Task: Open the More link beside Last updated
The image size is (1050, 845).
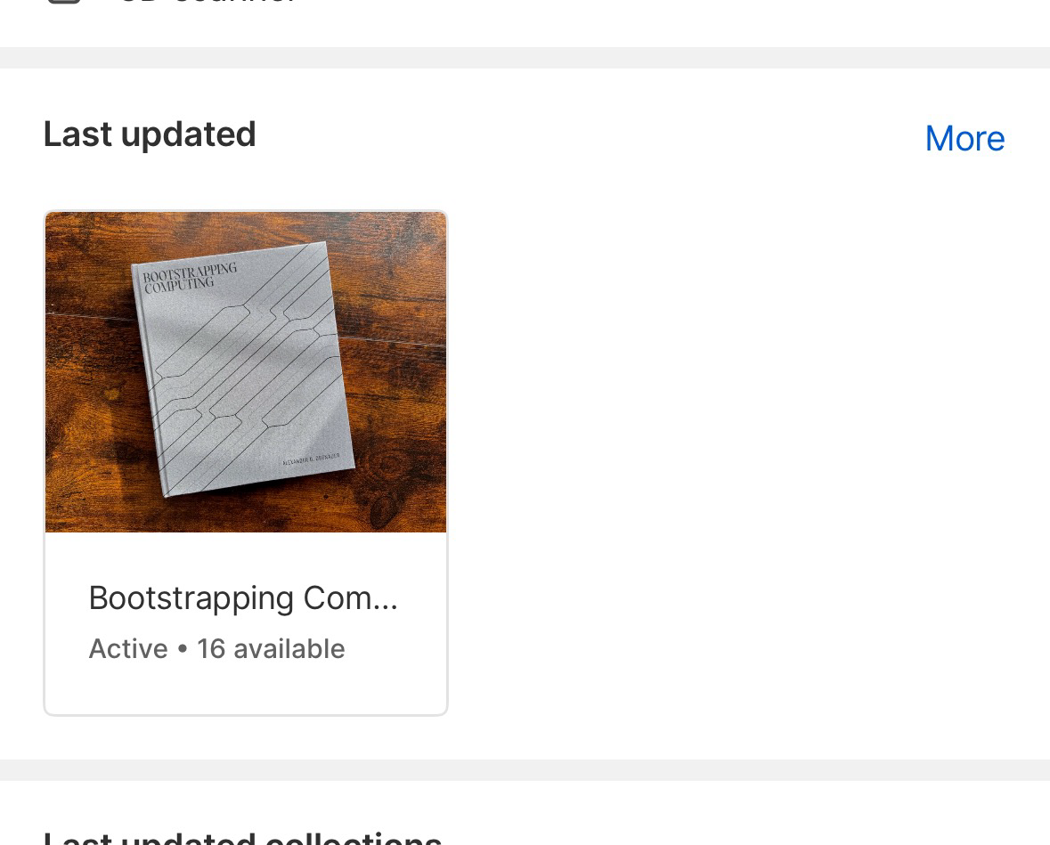Action: coord(965,139)
